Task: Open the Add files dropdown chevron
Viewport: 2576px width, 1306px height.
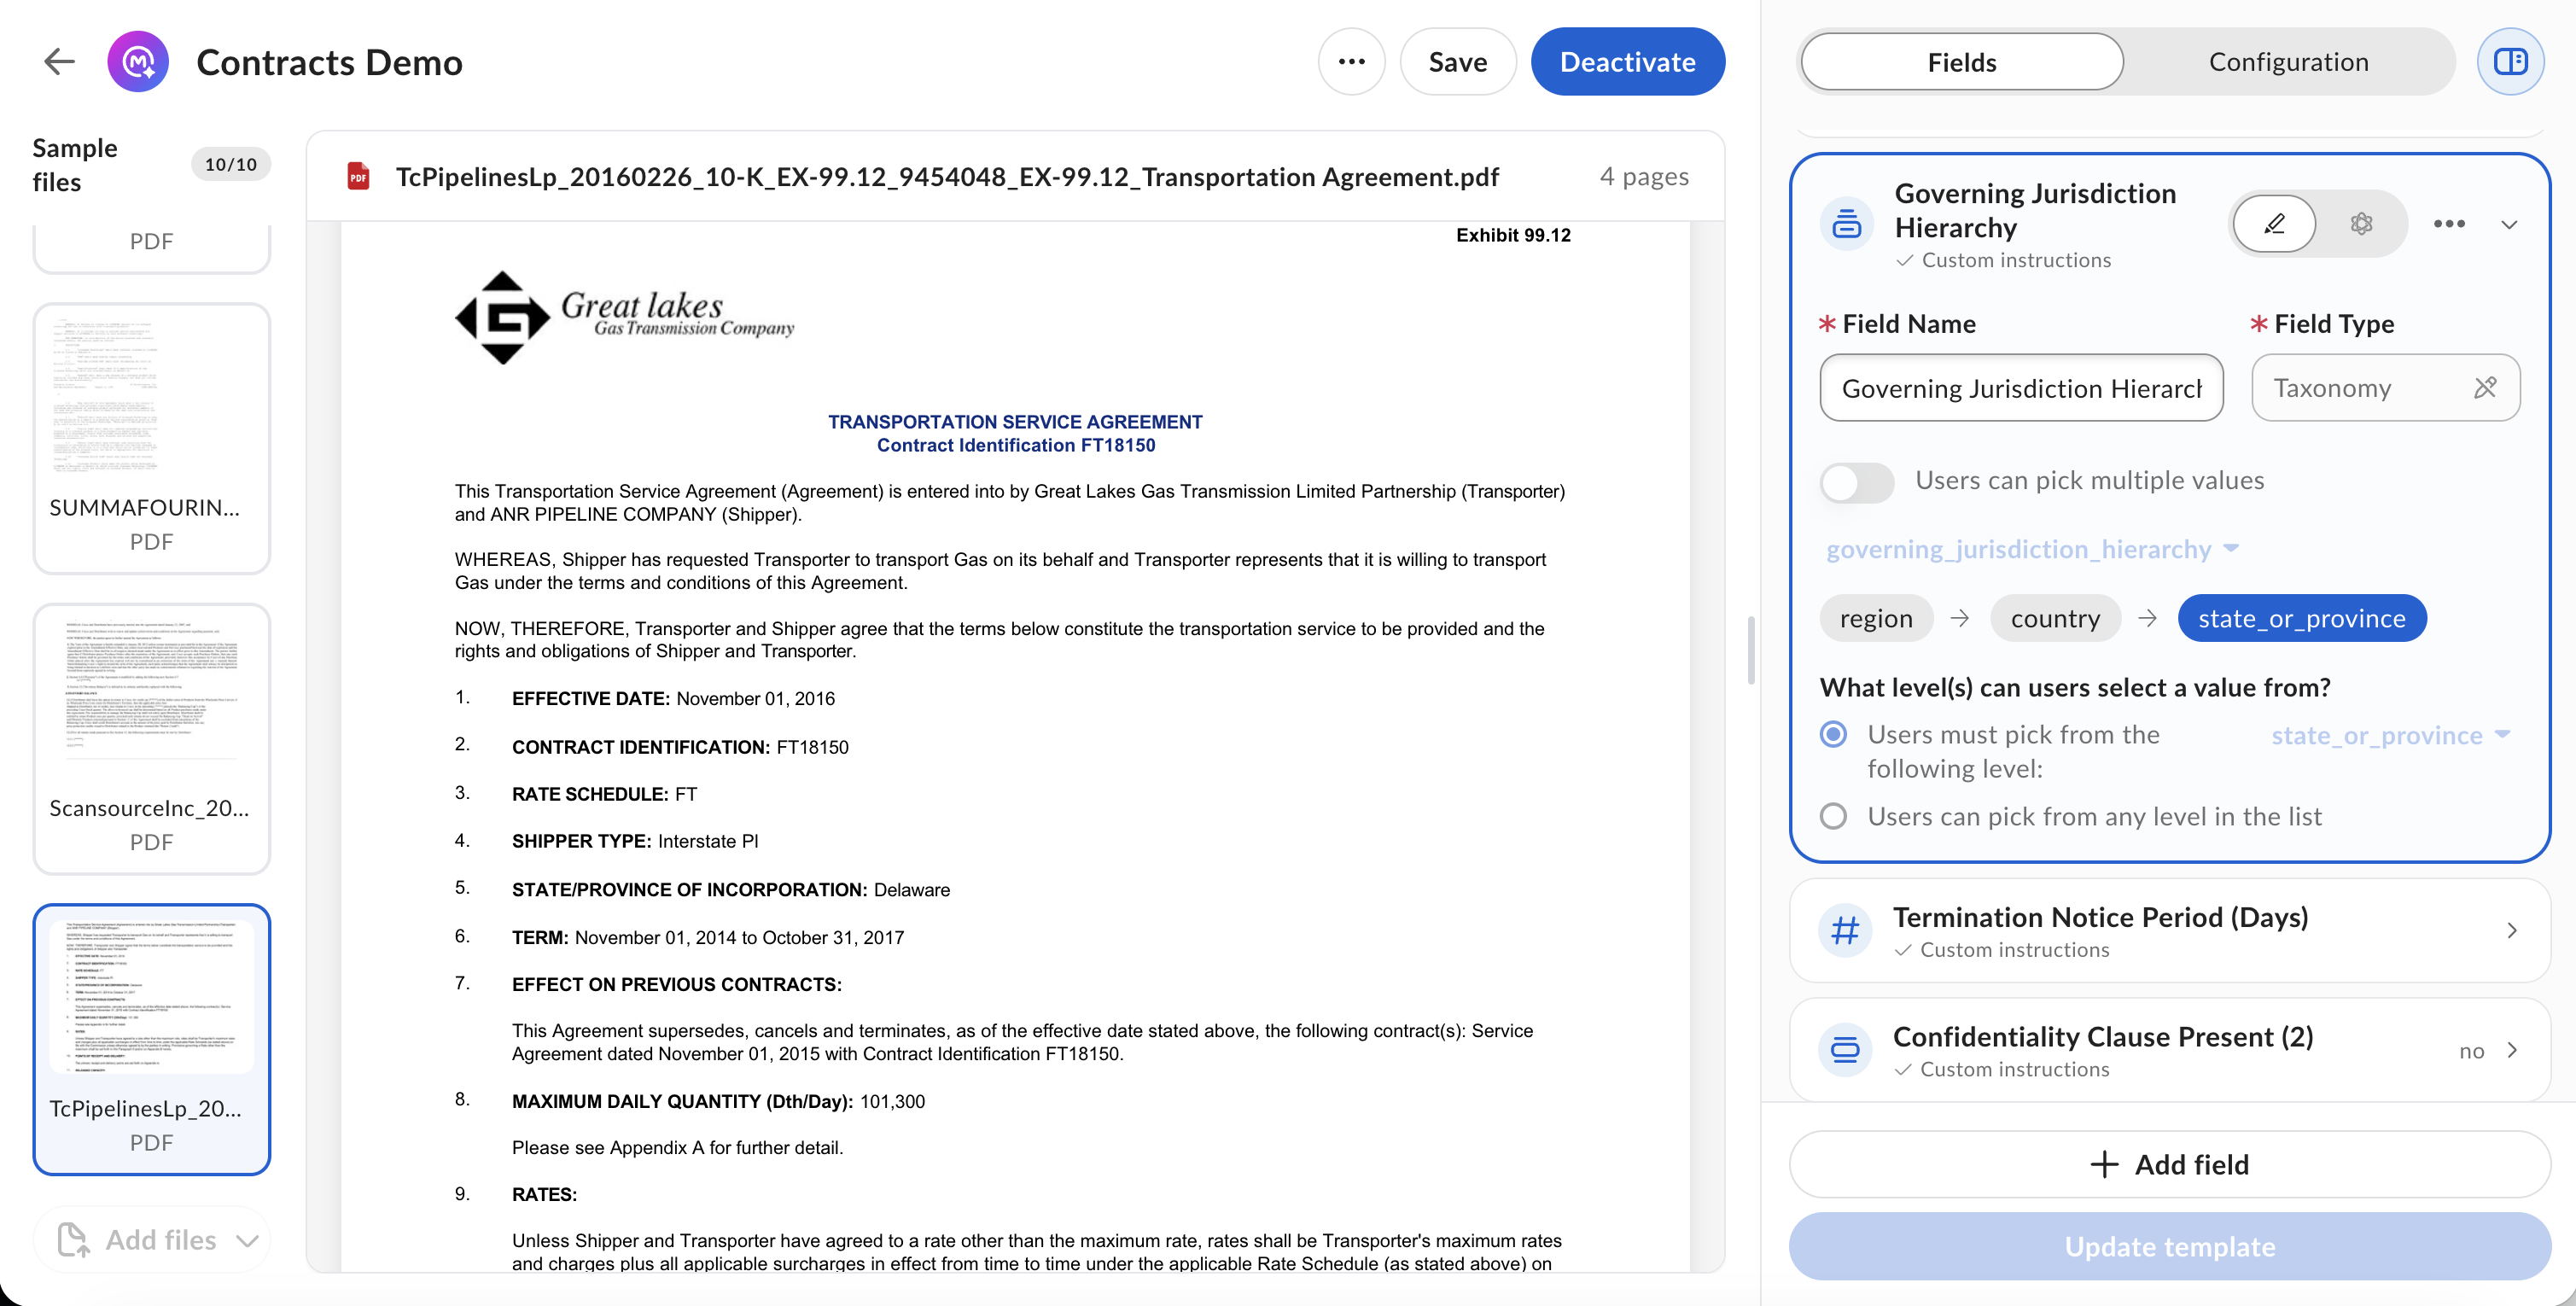Action: (x=247, y=1241)
